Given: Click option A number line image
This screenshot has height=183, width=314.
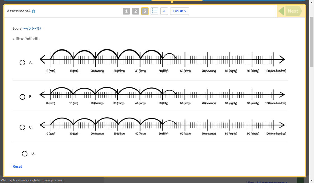Looking at the screenshot, I should (x=163, y=61).
